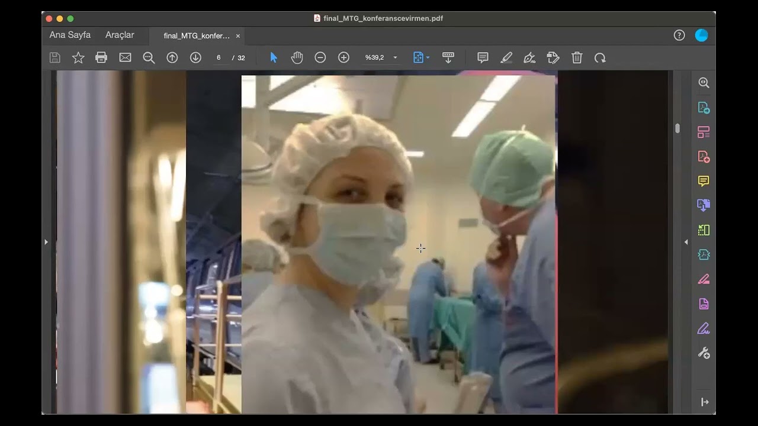Open the purple document sidebar tool
Viewport: 758px width, 426px height.
(x=704, y=304)
